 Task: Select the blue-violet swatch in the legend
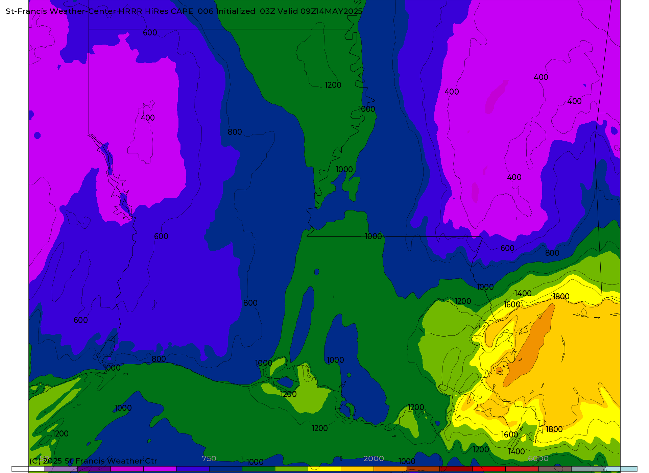[193, 469]
